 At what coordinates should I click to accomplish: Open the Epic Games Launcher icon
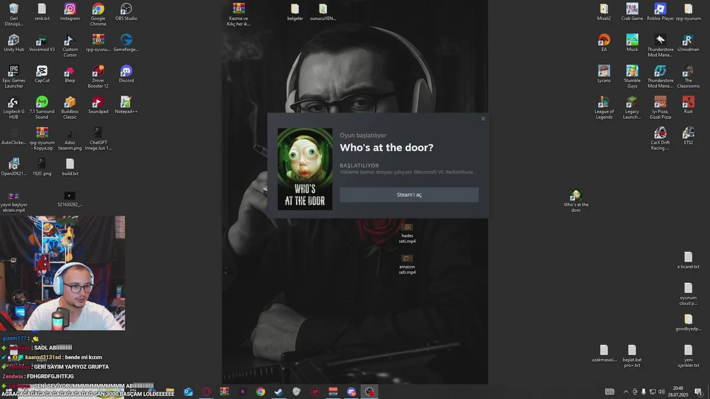click(x=14, y=76)
